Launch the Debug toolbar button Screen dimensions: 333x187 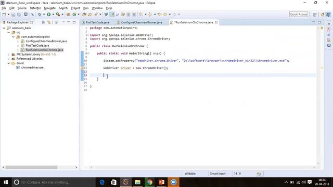[40, 15]
